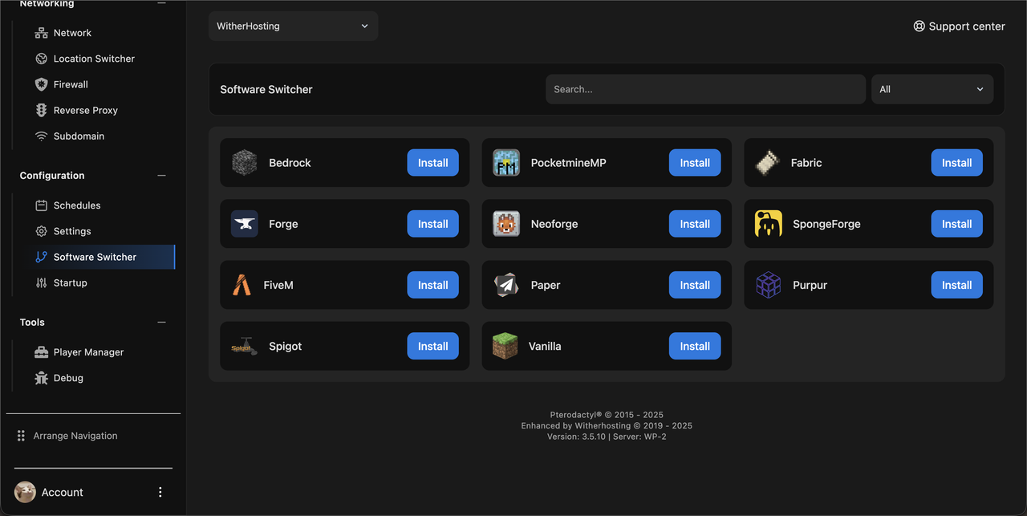1027x516 pixels.
Task: Click the Account label
Action: pos(63,492)
